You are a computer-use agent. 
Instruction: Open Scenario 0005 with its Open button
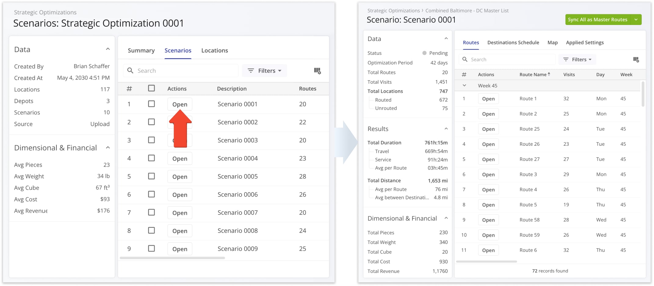(179, 176)
